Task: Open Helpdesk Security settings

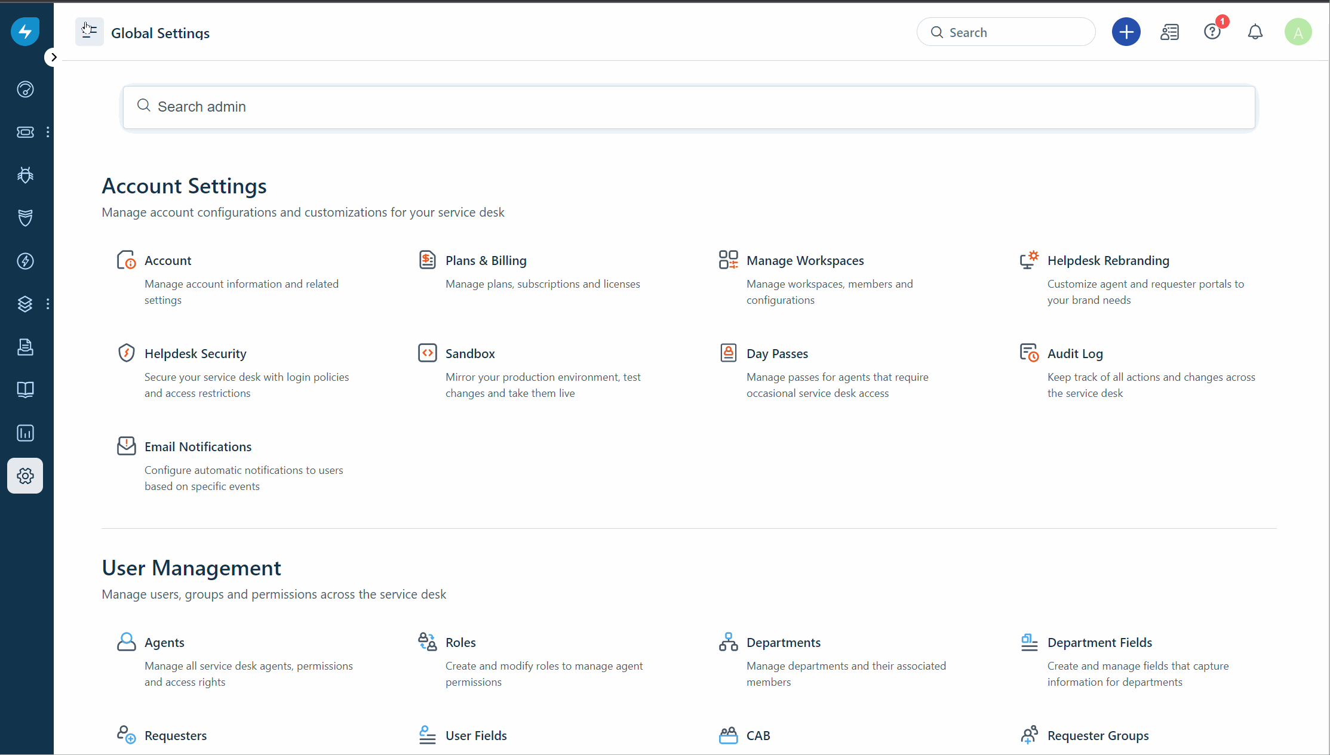Action: pyautogui.click(x=195, y=353)
